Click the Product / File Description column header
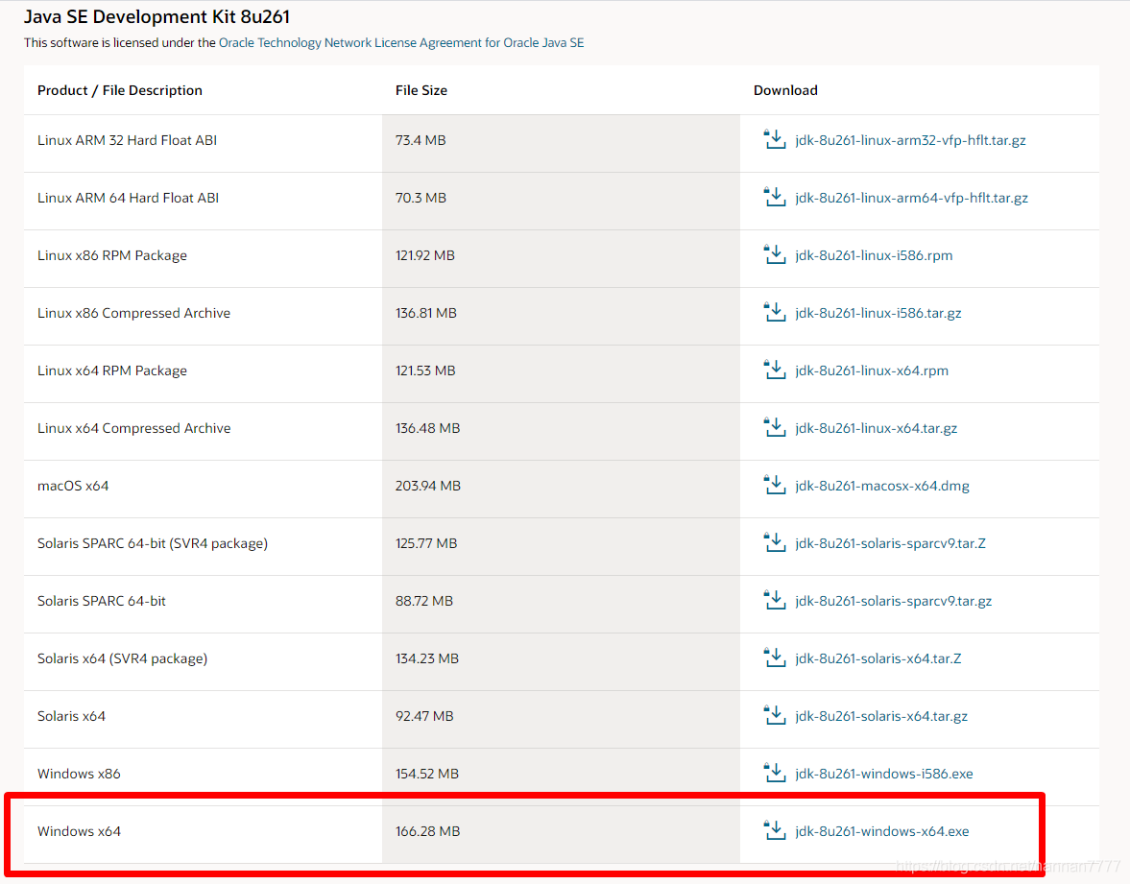The width and height of the screenshot is (1130, 884). point(120,90)
